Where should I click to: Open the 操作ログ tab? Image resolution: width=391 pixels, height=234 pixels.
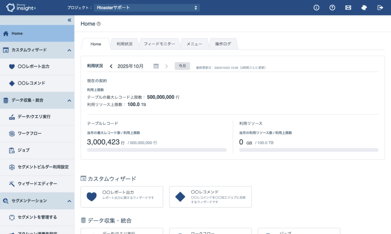click(223, 44)
